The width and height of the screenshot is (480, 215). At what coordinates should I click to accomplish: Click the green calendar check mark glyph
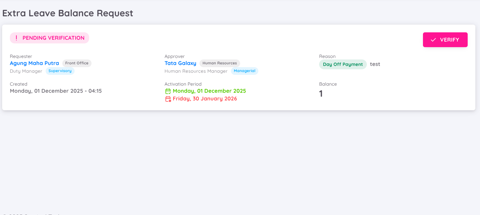(x=169, y=92)
